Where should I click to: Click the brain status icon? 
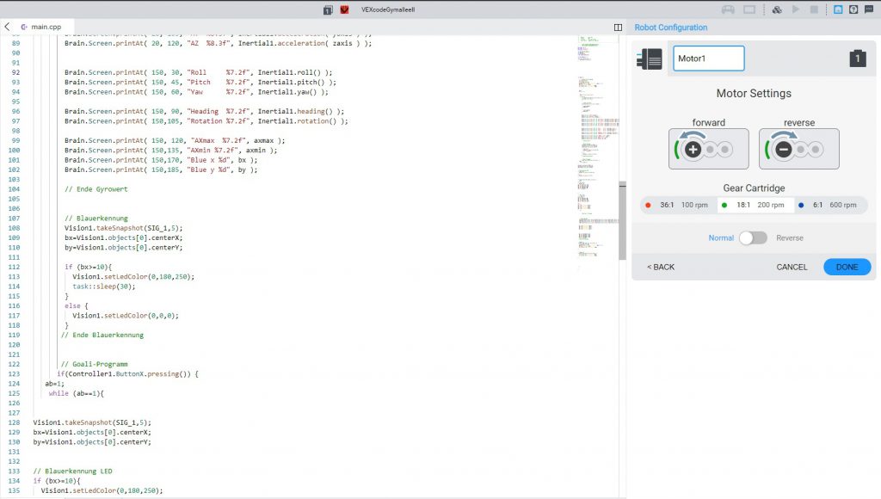point(749,9)
